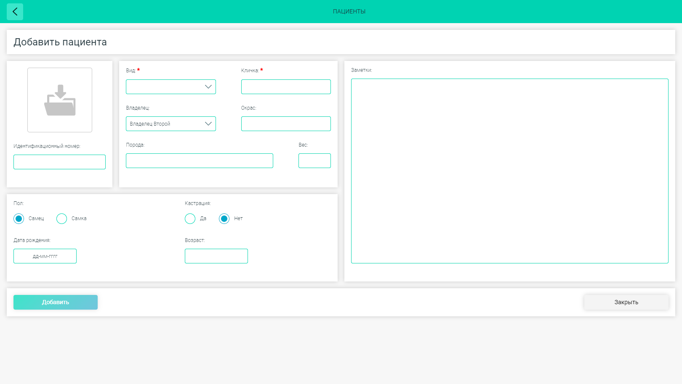
Task: Focus the Окрас color field
Action: tap(286, 124)
